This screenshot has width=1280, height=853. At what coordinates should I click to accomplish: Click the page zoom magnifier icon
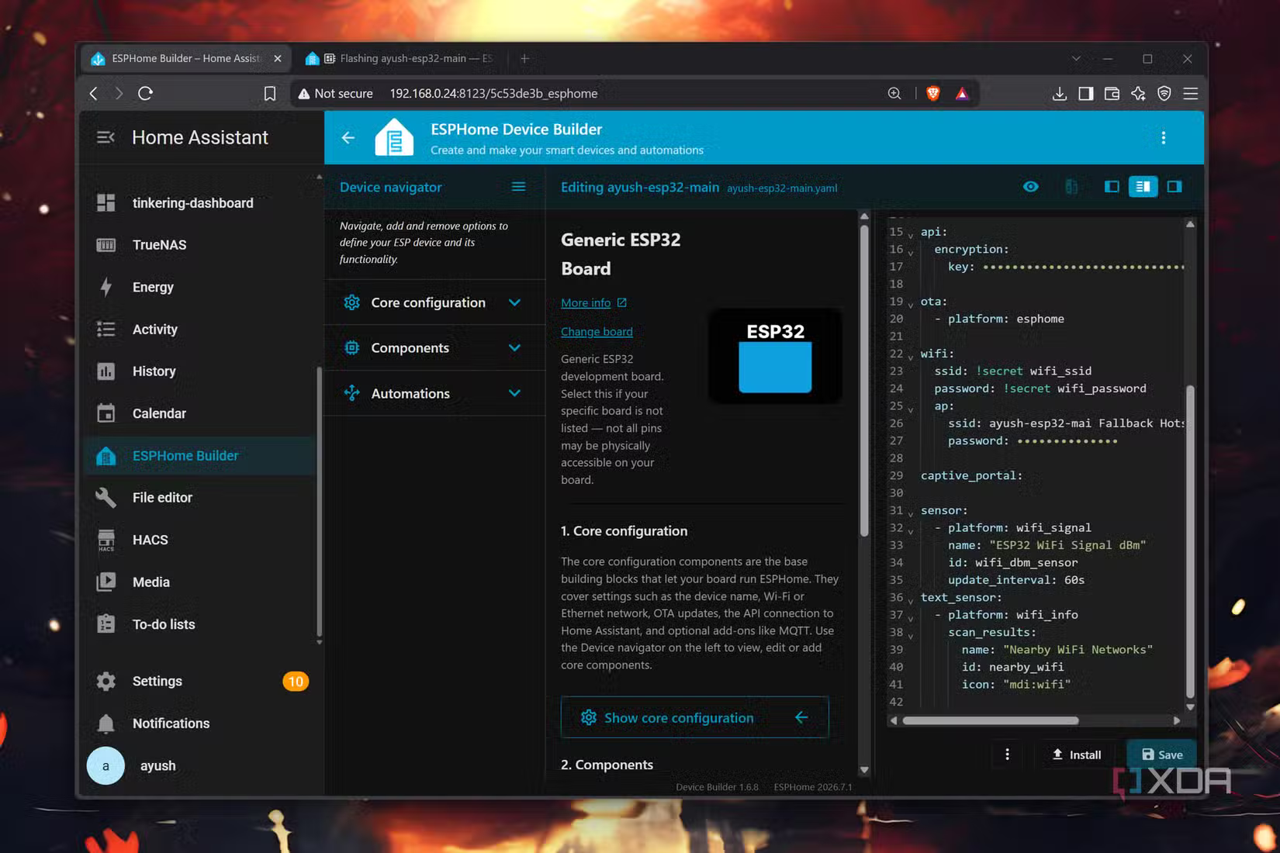click(x=894, y=94)
